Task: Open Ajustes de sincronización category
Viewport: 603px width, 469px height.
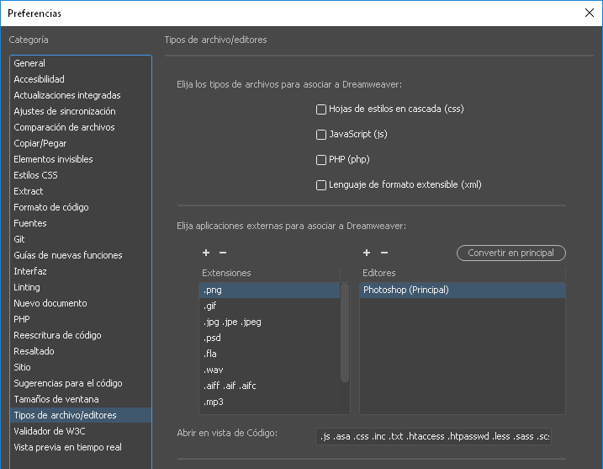Action: (81, 111)
